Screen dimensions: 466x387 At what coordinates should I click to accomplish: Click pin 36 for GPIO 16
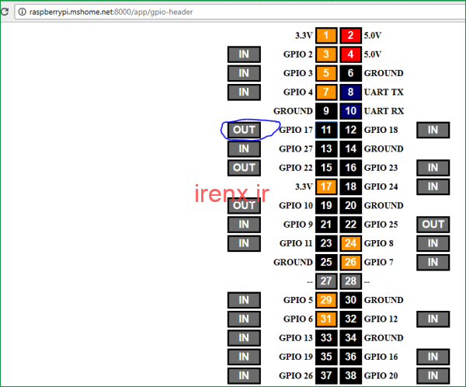click(x=351, y=357)
